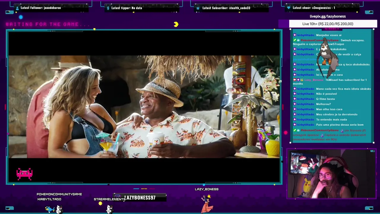Click the LAZYBONESS97 name banner

coord(140,198)
